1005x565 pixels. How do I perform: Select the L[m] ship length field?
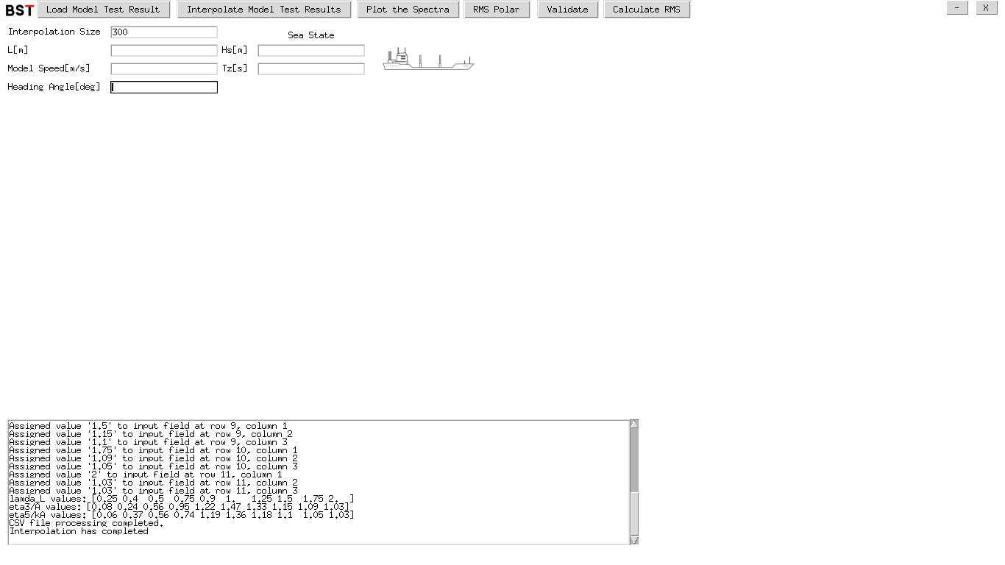[163, 50]
